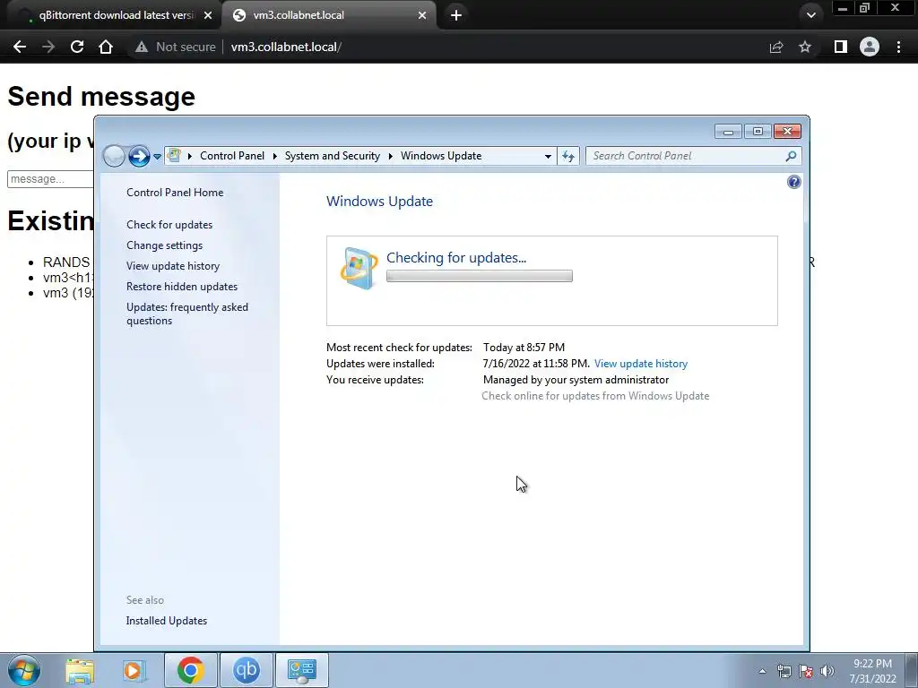Viewport: 918px width, 688px height.
Task: Click the share page icon in Chrome
Action: (776, 47)
